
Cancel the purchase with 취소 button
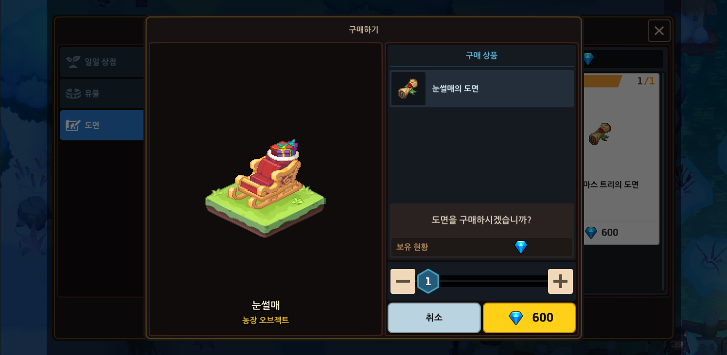(434, 318)
